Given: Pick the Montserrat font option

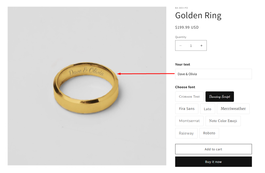Looking at the screenshot, I should pos(189,121).
